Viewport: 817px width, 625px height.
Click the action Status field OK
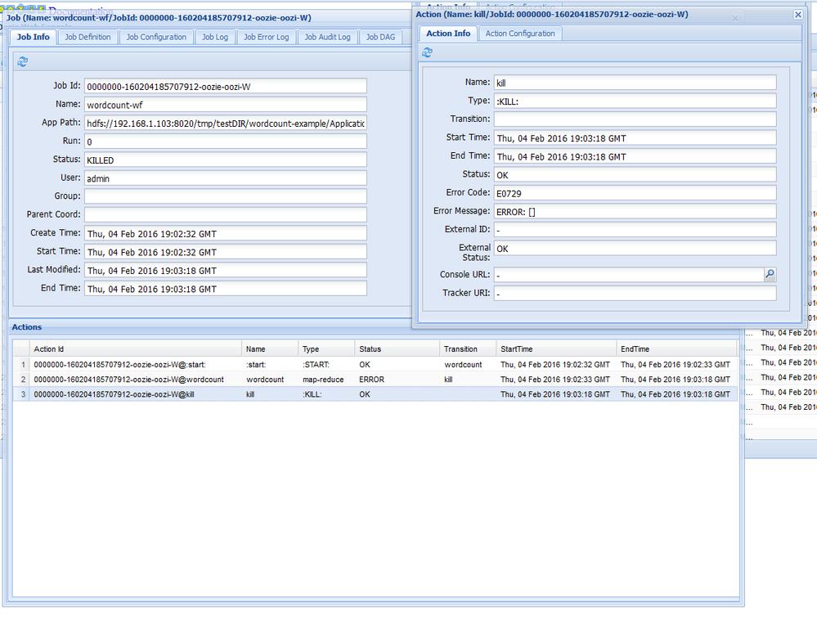click(x=635, y=174)
